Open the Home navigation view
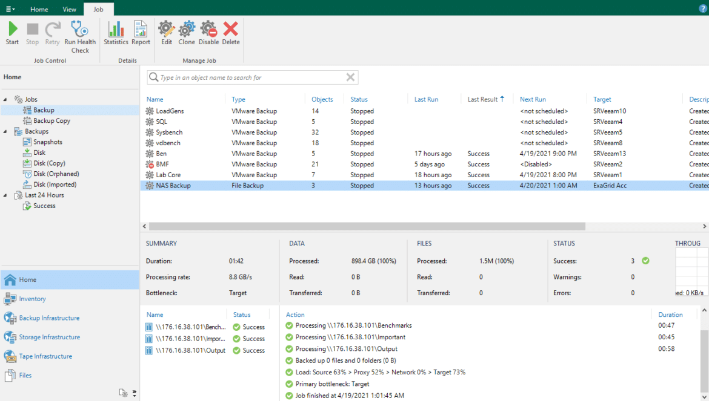Image resolution: width=709 pixels, height=401 pixels. pyautogui.click(x=70, y=279)
